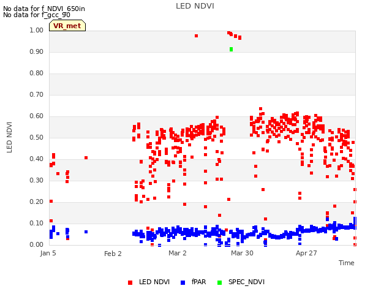The width and height of the screenshot is (392, 294).
Task: Select the green SPEC_NDVI data point
Action: (x=232, y=49)
